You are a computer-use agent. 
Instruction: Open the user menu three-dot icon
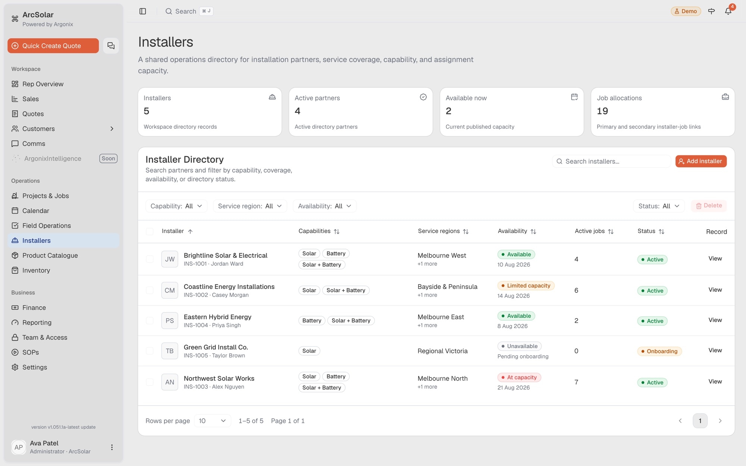pyautogui.click(x=112, y=447)
